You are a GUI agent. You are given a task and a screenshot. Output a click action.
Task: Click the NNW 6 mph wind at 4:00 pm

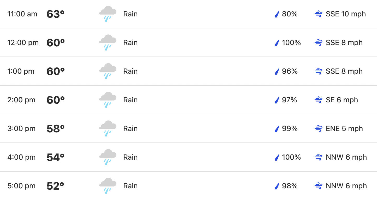pyautogui.click(x=346, y=157)
